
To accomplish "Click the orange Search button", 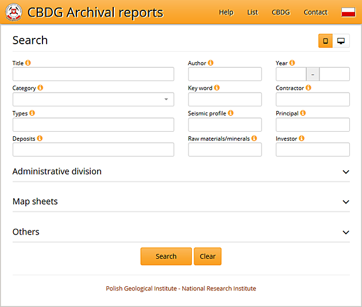I will [166, 256].
